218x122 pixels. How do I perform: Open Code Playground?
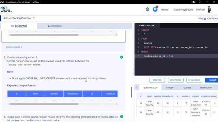(x=183, y=10)
